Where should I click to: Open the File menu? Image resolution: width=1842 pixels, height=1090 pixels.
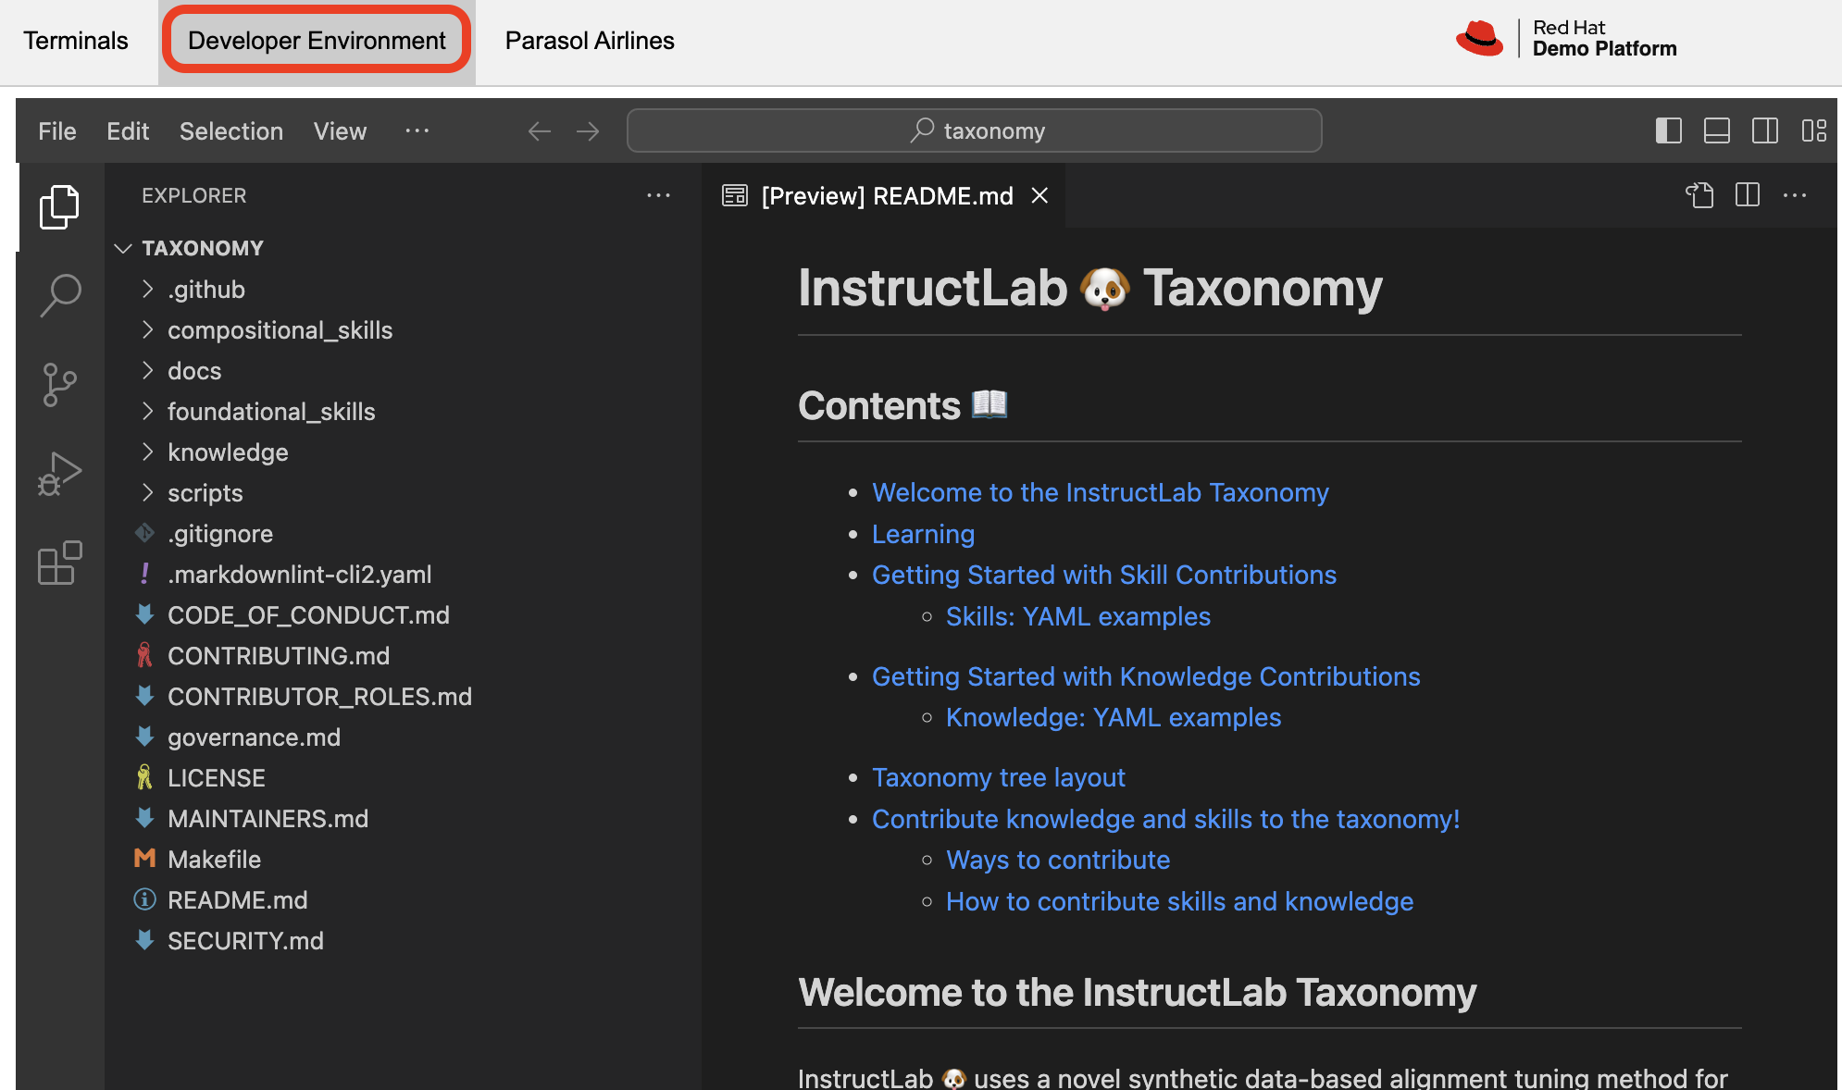57,131
